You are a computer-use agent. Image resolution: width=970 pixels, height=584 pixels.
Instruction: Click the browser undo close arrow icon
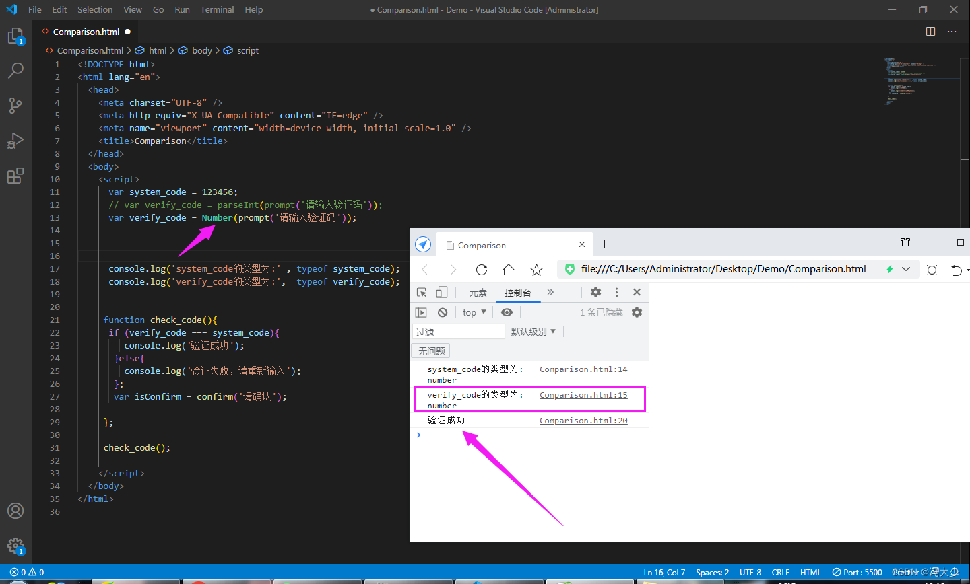(957, 270)
